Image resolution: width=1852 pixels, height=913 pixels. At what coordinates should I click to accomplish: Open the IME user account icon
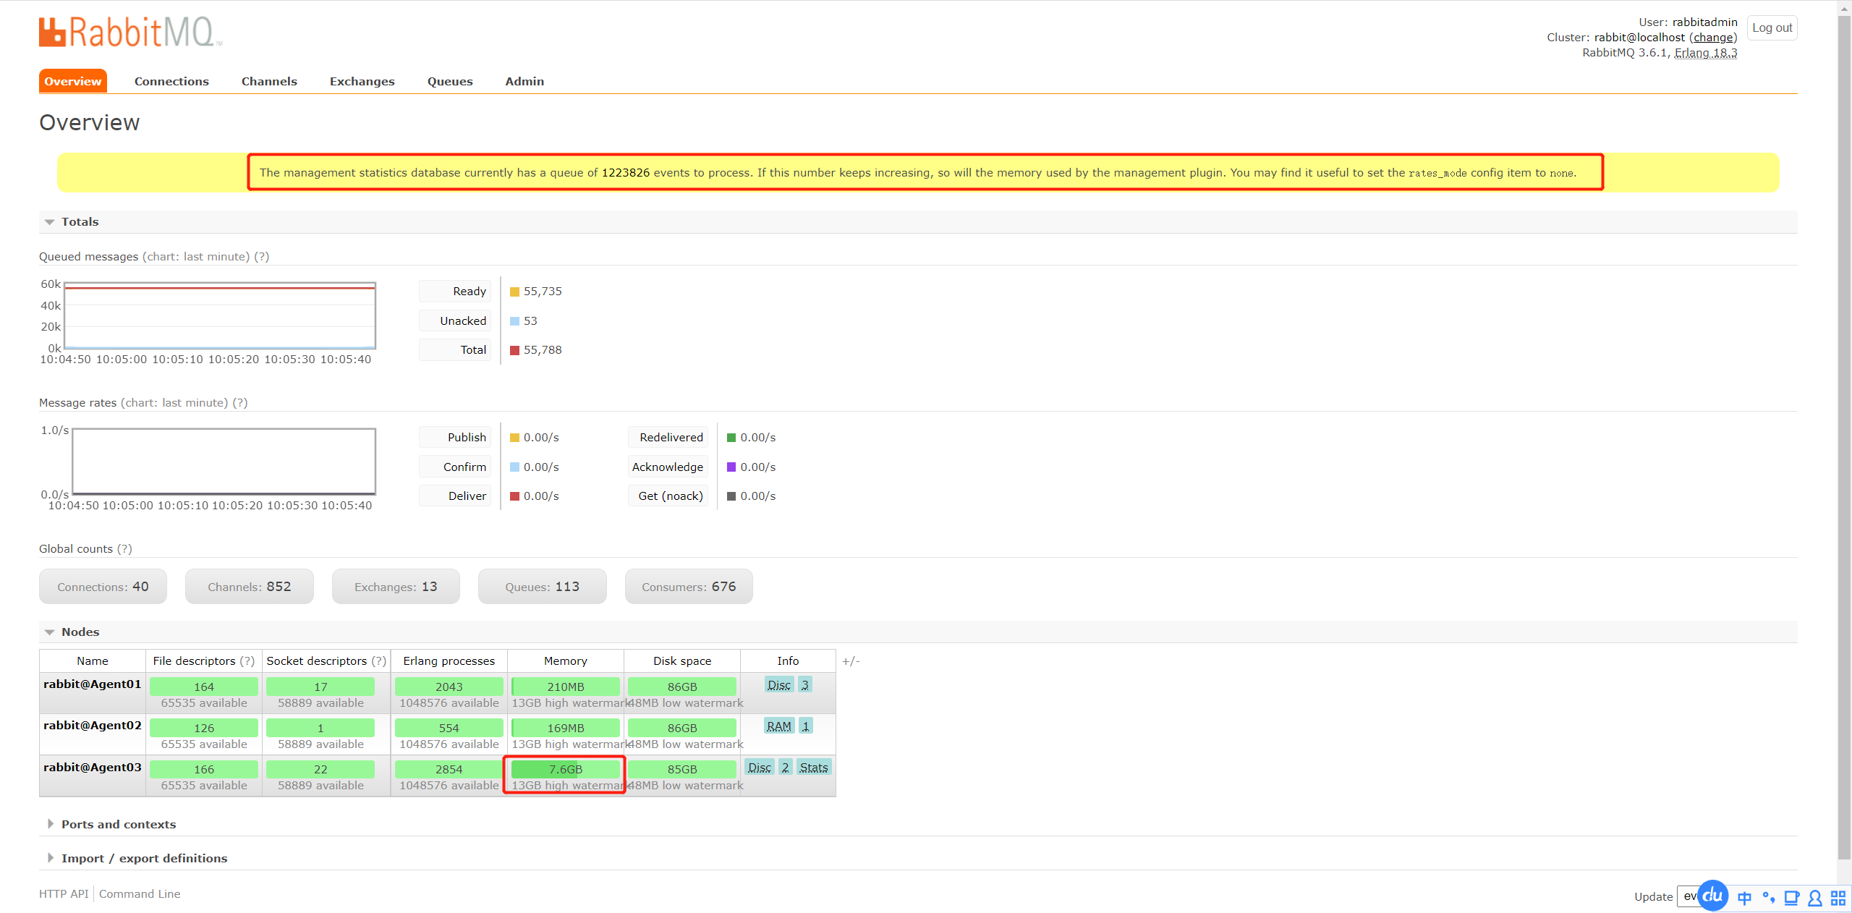pos(1814,898)
